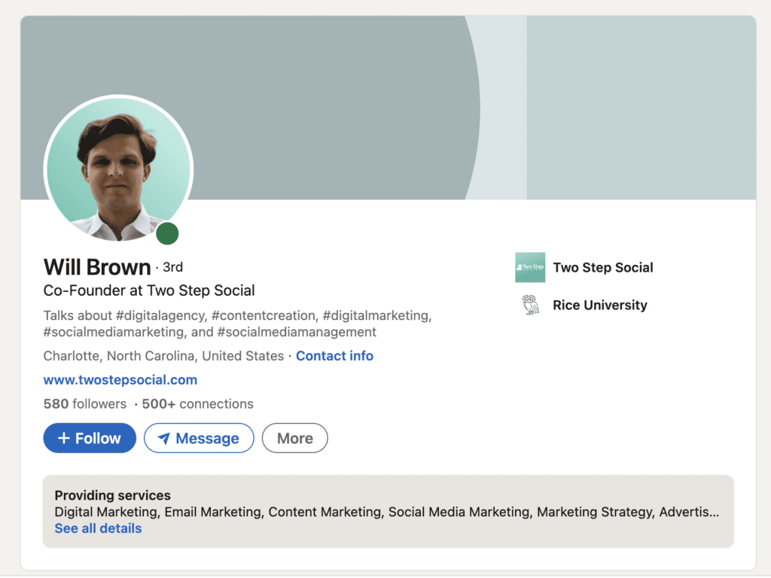Visit the www.twostepsocial.com website link
The width and height of the screenshot is (771, 578).
[120, 380]
